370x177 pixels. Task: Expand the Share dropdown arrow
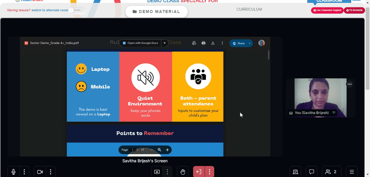coord(250,43)
